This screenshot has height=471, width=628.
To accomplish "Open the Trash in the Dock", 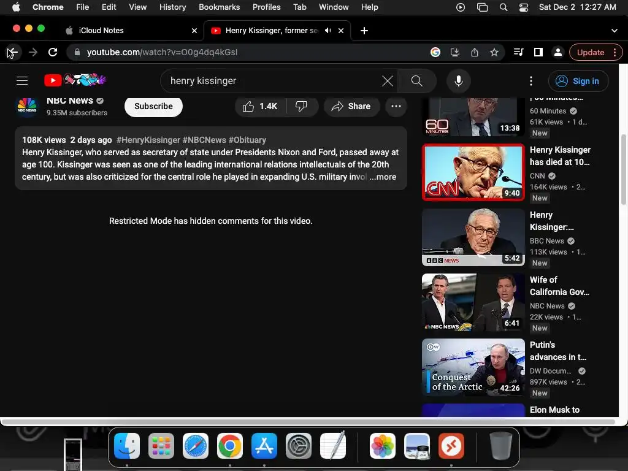I will click(500, 446).
